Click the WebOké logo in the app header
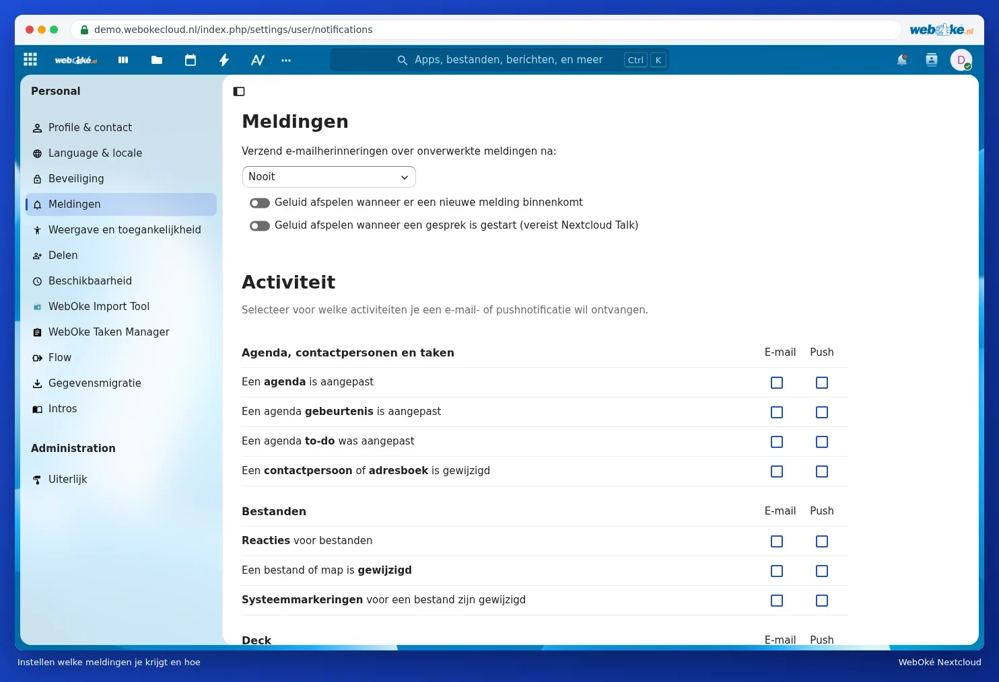This screenshot has width=999, height=682. point(75,60)
